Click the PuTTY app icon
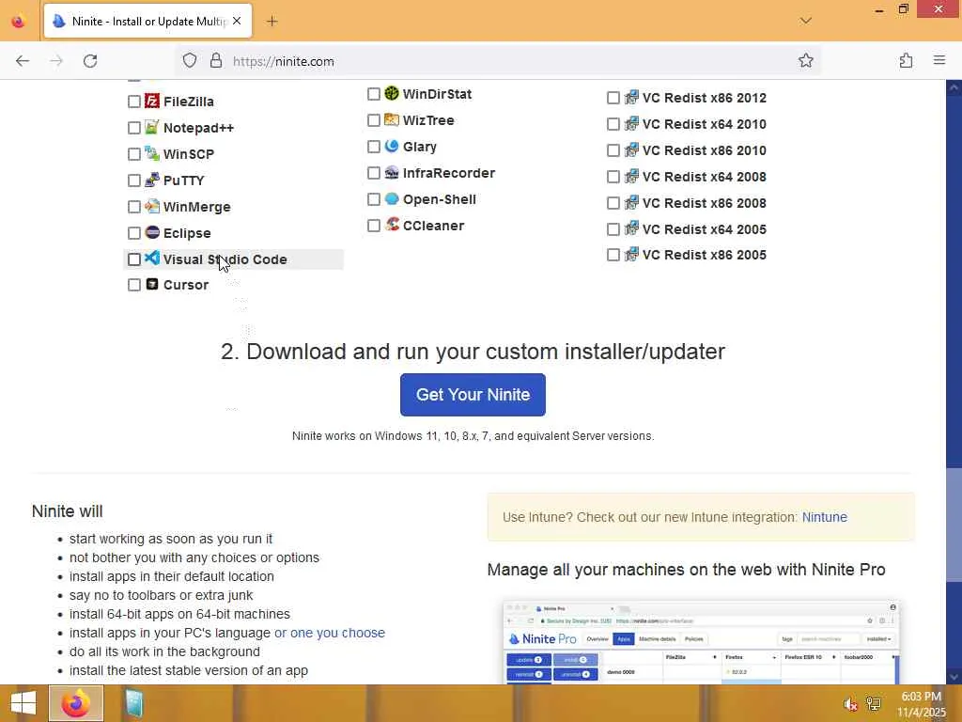This screenshot has width=962, height=722. 152,180
